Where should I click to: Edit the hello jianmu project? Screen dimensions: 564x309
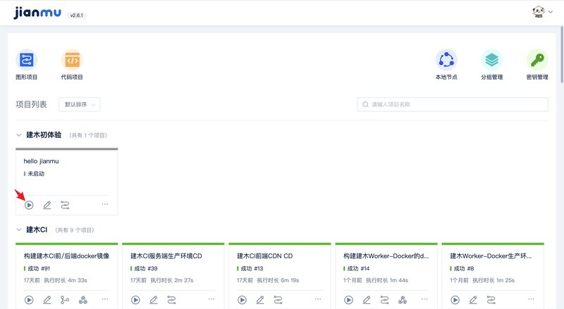coord(47,205)
